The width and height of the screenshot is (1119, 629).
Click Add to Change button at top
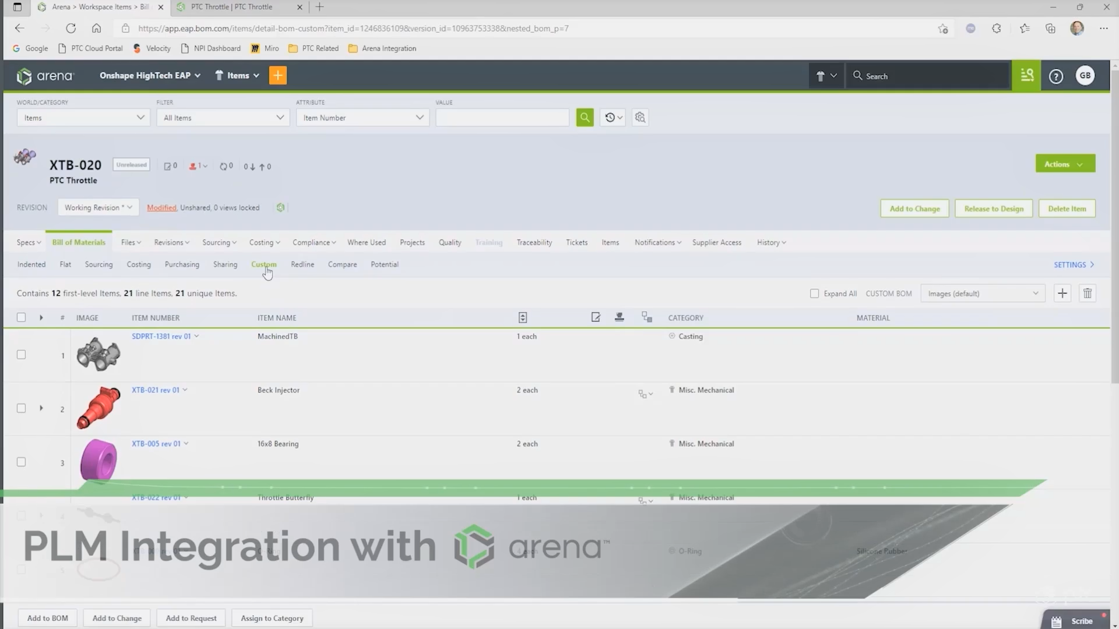click(914, 209)
